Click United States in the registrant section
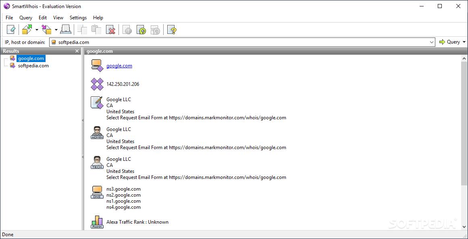Image resolution: width=468 pixels, height=239 pixels. (120, 112)
